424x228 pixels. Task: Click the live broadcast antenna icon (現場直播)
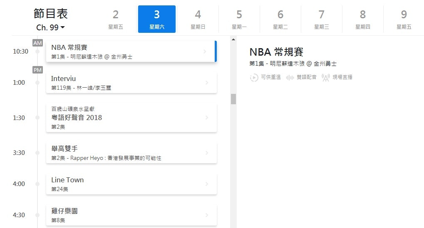(x=326, y=77)
